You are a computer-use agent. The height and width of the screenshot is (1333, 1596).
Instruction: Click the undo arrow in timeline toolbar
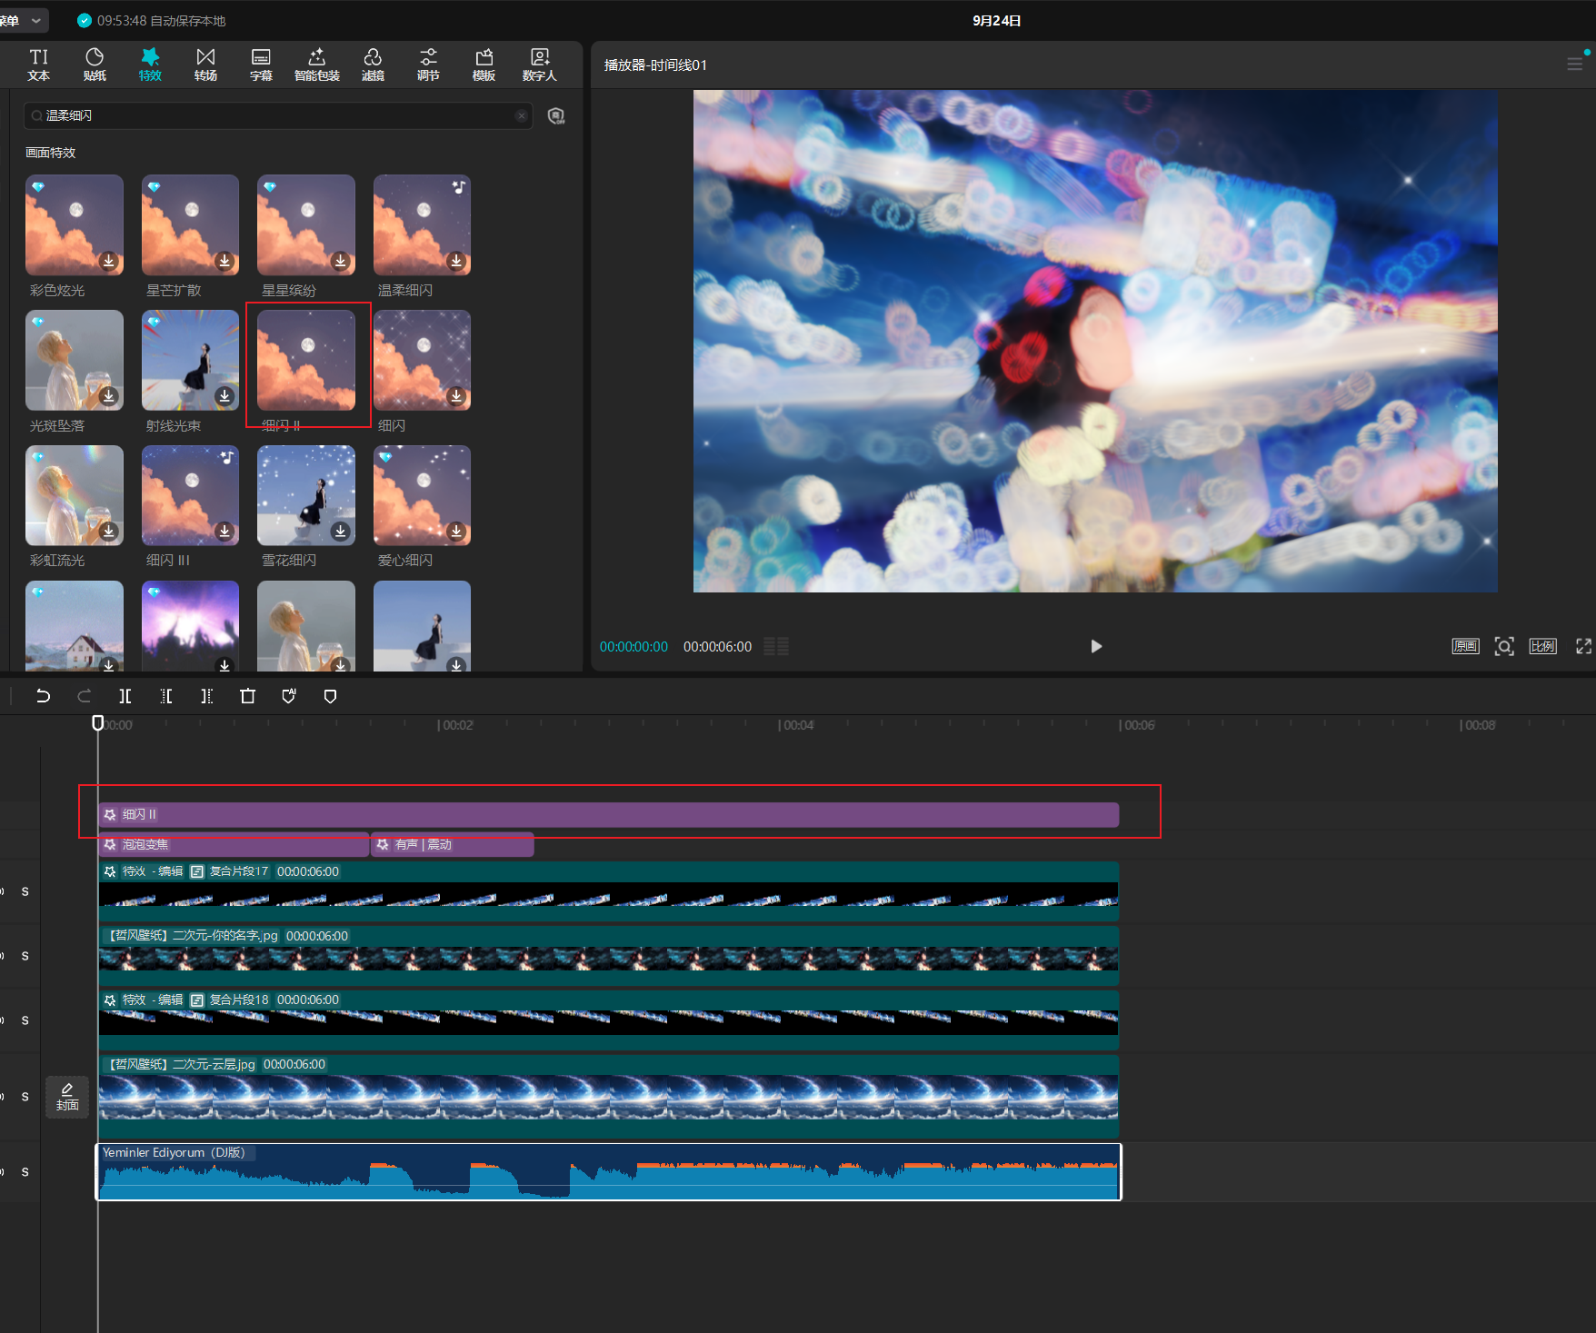pyautogui.click(x=43, y=696)
